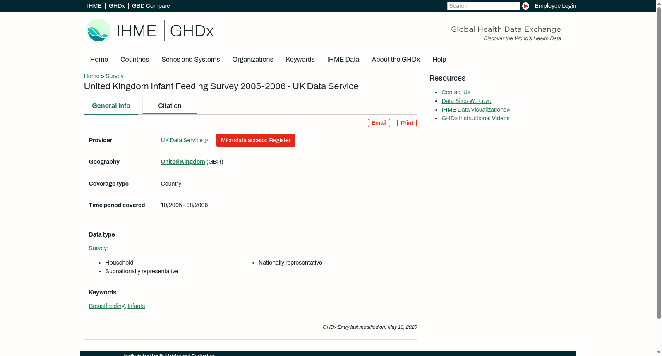662x356 pixels.
Task: Click the Home breadcrumb link
Action: click(x=91, y=76)
